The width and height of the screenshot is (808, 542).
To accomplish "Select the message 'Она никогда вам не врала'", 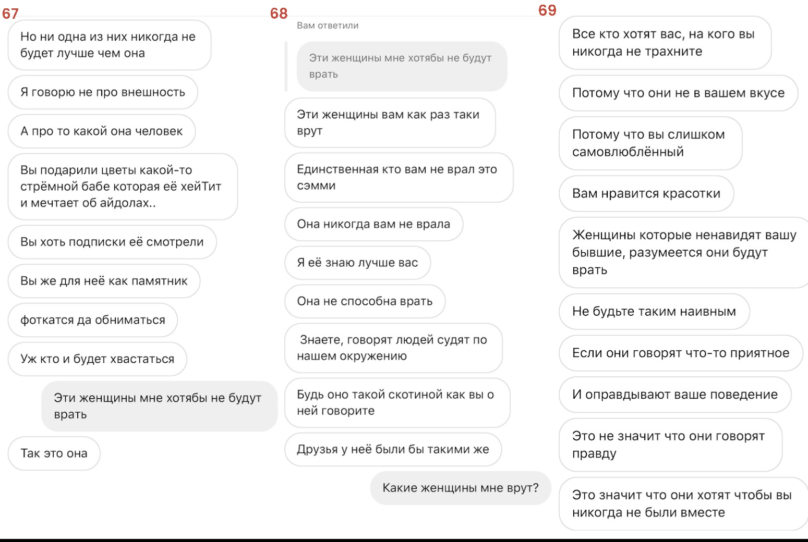I will pyautogui.click(x=373, y=224).
